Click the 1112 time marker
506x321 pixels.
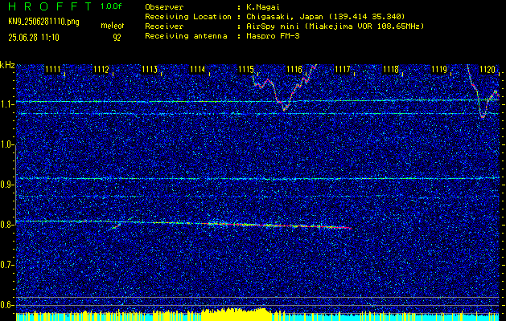101,69
